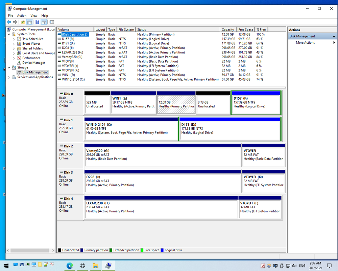The height and width of the screenshot is (271, 338).
Task: Click drive icon of LEXAR_238 (H:) row
Action: pos(59,53)
